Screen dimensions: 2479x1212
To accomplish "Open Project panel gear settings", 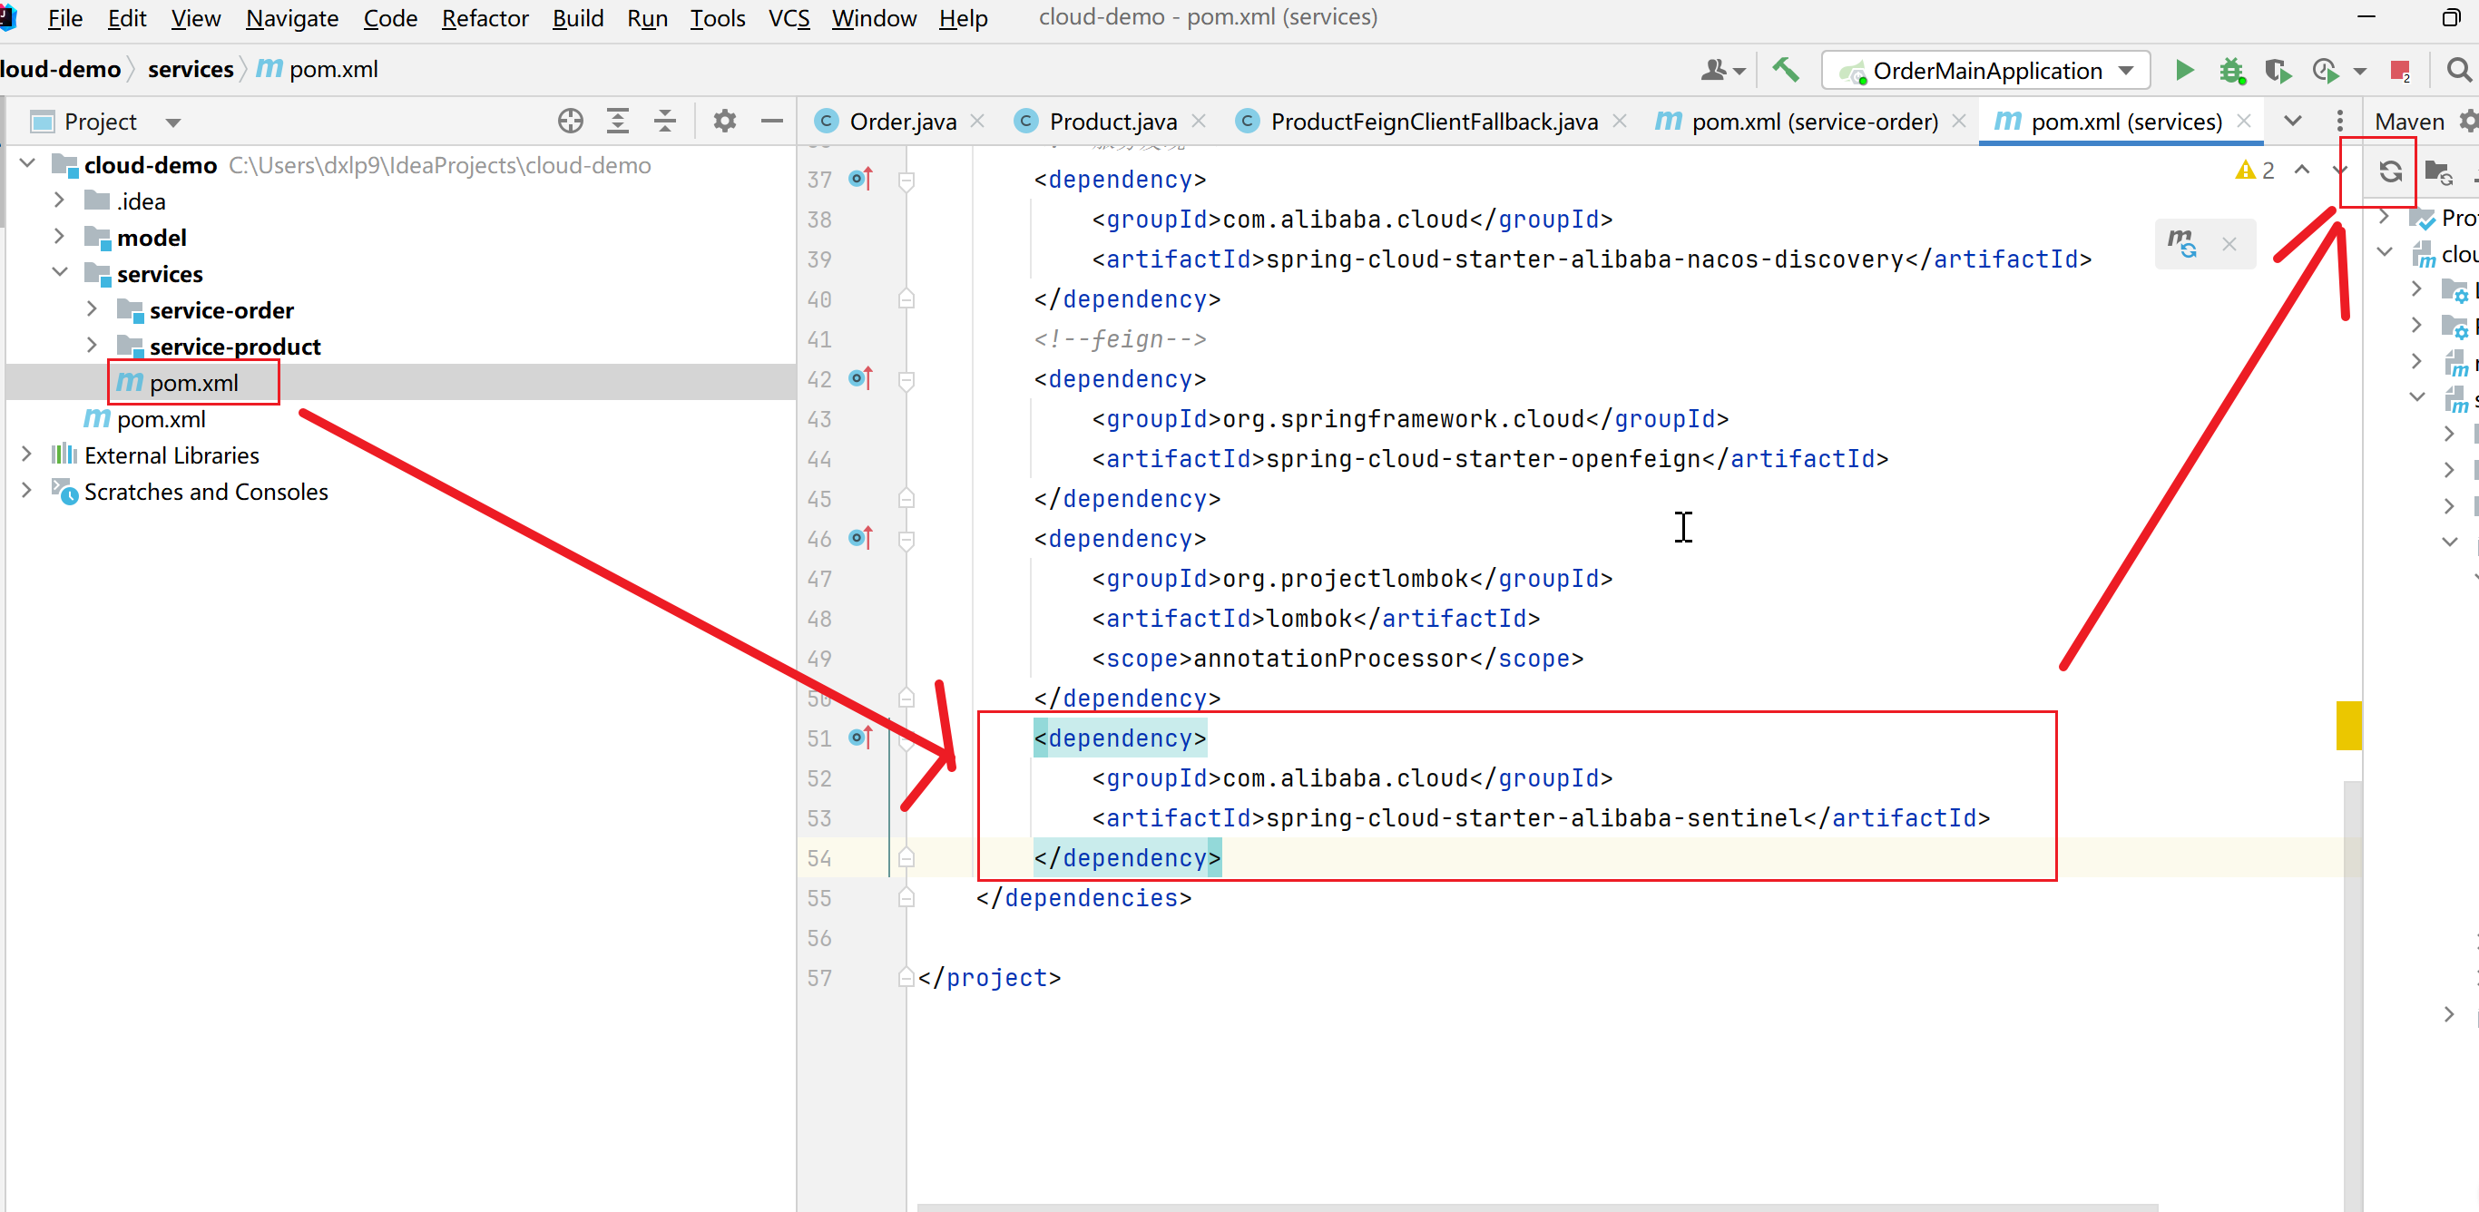I will pyautogui.click(x=724, y=122).
